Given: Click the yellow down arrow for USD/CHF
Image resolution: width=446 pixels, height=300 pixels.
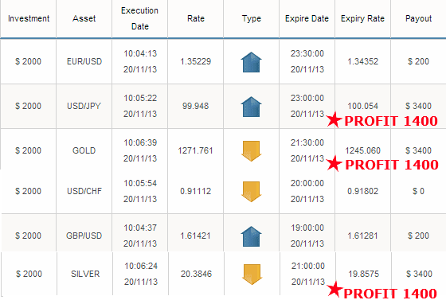Looking at the screenshot, I should point(251,192).
